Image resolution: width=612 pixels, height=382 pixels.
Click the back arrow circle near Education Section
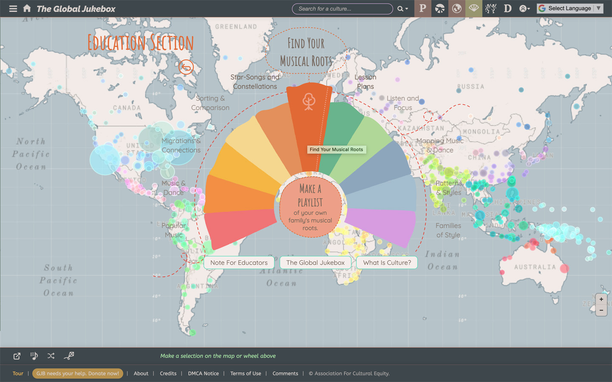pos(186,67)
